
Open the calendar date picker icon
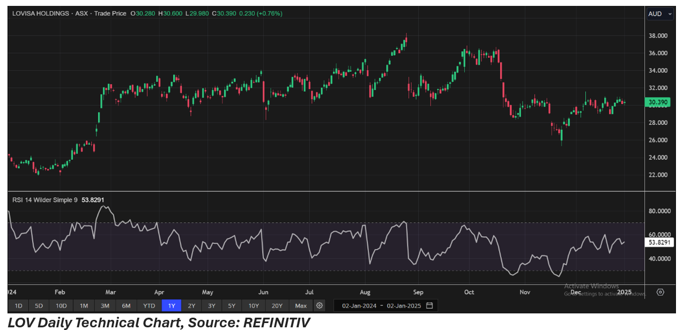[430, 306]
